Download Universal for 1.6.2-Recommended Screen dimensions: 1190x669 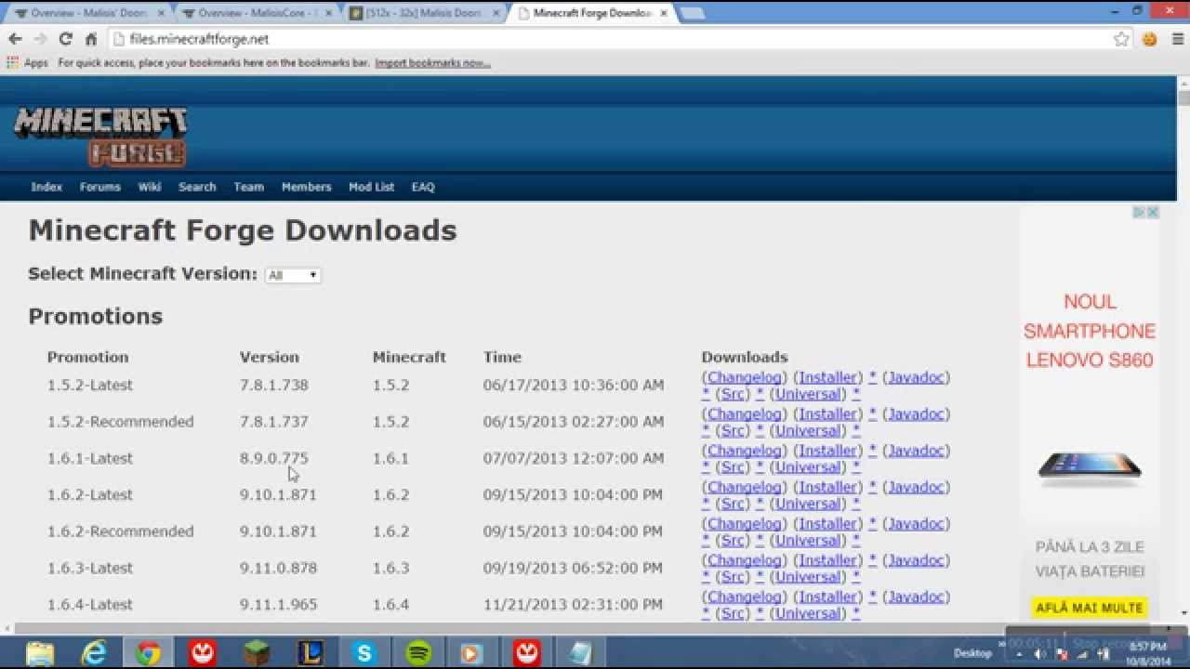click(808, 540)
